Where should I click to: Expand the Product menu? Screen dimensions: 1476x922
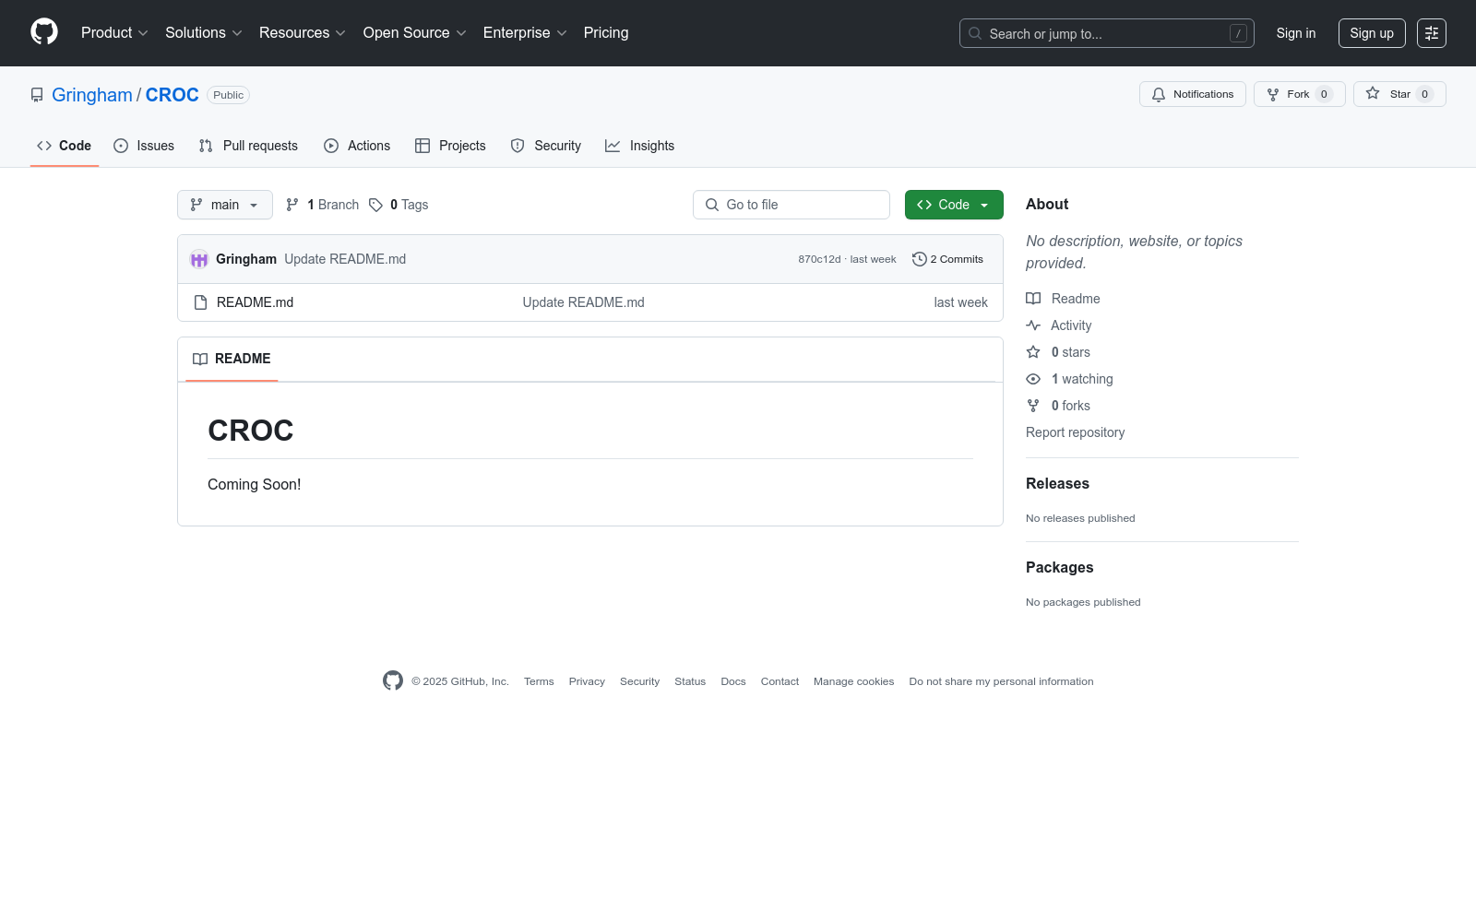click(x=114, y=33)
